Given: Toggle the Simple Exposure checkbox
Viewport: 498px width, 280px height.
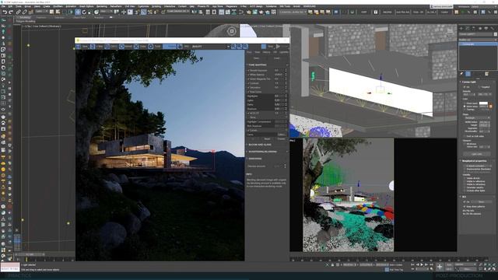Looking at the screenshot, I should (248, 71).
